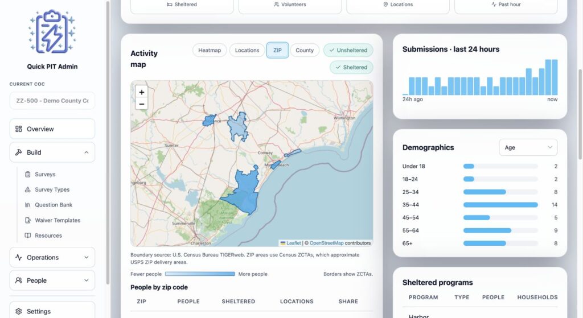The image size is (583, 318).
Task: Open the Overview page
Action: (52, 129)
